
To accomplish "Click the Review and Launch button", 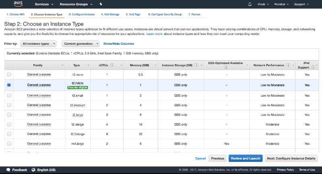I will coord(246,158).
